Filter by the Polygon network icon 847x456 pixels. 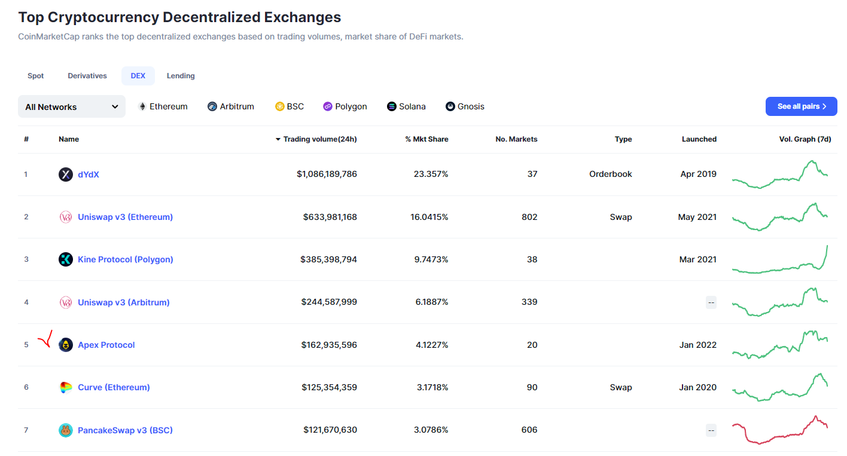328,106
